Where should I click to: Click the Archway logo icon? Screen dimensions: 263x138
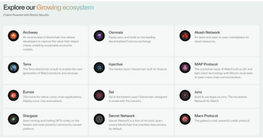tap(13, 36)
